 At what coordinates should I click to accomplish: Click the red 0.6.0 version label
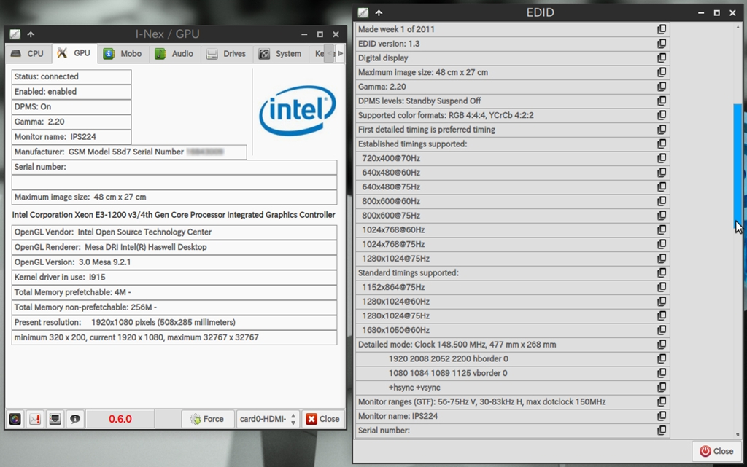(120, 419)
